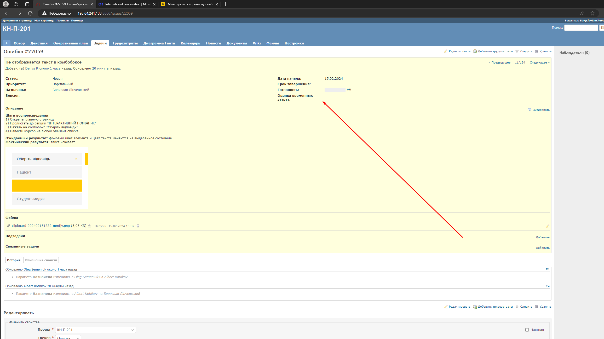Switch to the Property changes tab
This screenshot has width=604, height=339.
pos(41,260)
